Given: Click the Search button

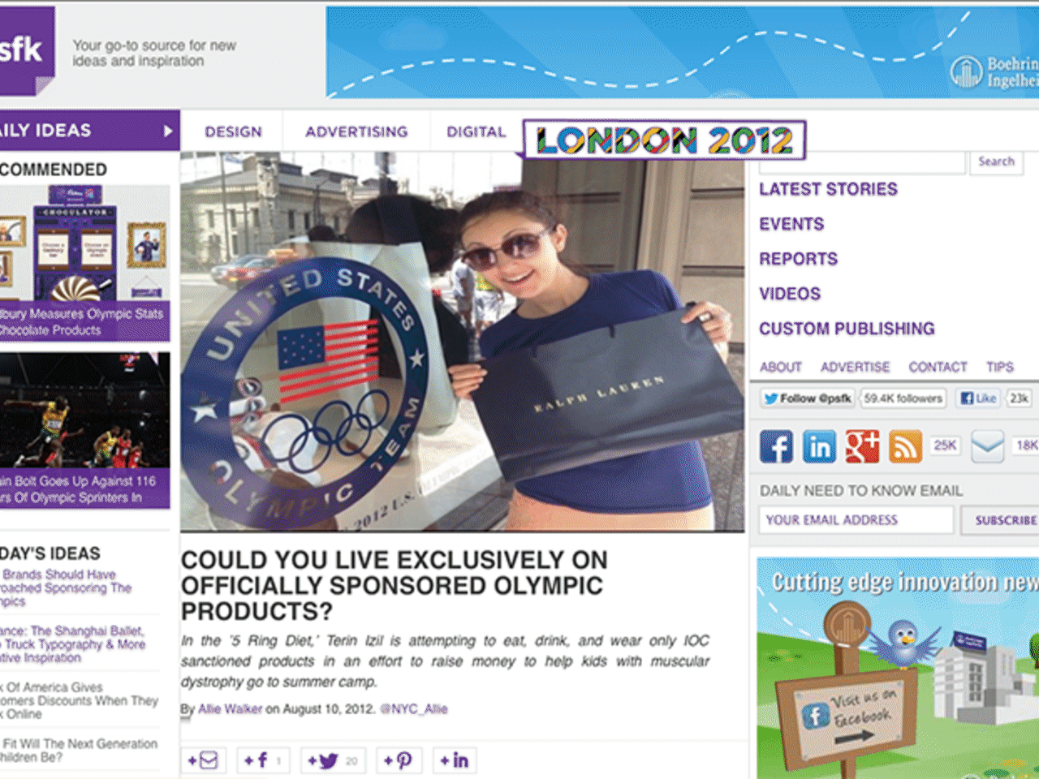Looking at the screenshot, I should [x=996, y=161].
